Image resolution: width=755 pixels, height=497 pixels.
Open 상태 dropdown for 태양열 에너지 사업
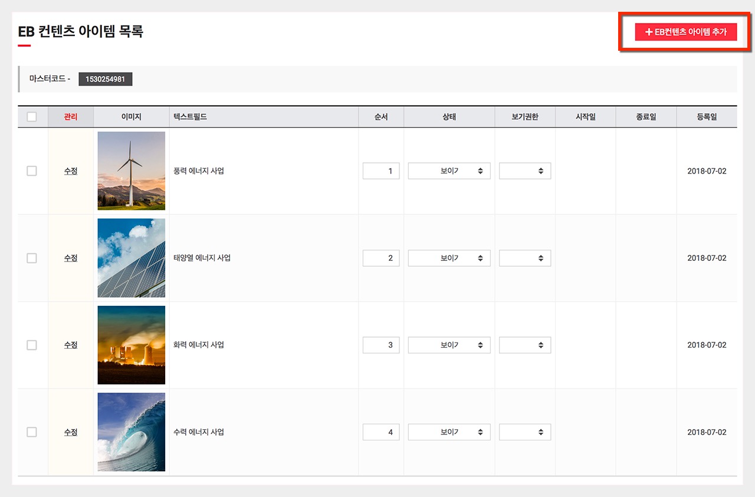[x=449, y=258]
